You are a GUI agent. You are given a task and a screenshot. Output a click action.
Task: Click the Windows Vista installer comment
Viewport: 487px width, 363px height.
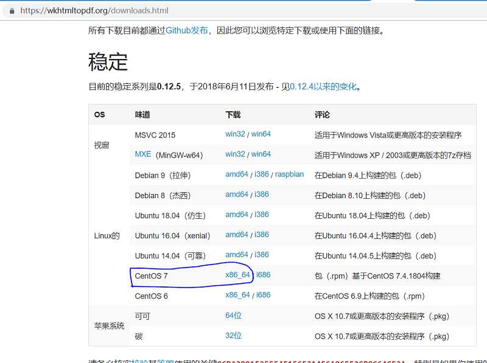[x=388, y=135]
